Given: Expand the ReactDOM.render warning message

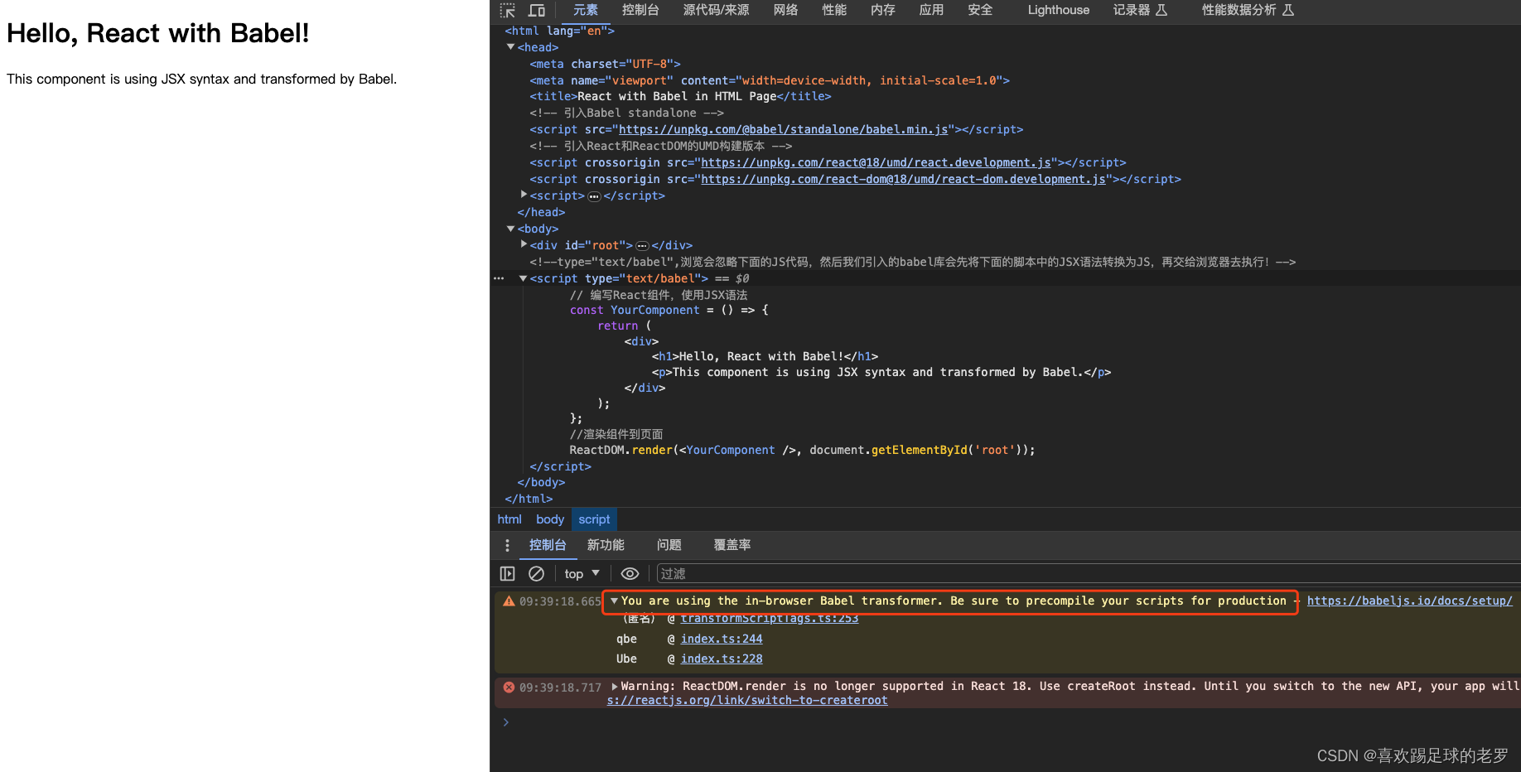Looking at the screenshot, I should coord(615,686).
